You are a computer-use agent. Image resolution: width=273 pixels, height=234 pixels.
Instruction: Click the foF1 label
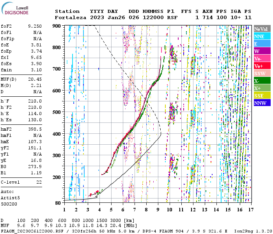6,32
